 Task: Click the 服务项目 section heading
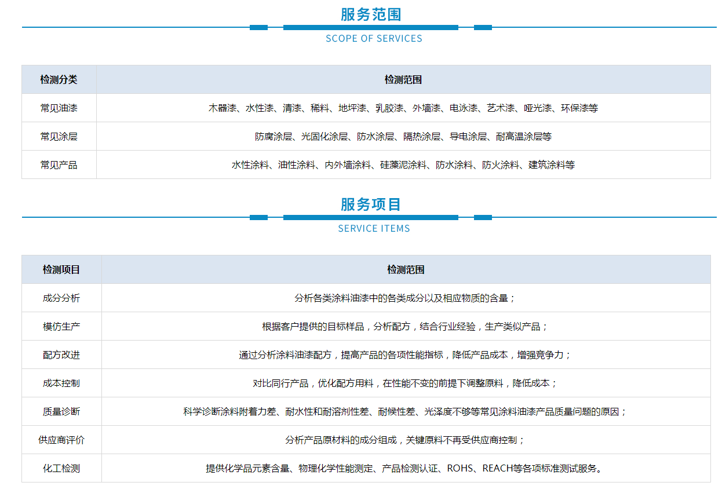[x=371, y=204]
